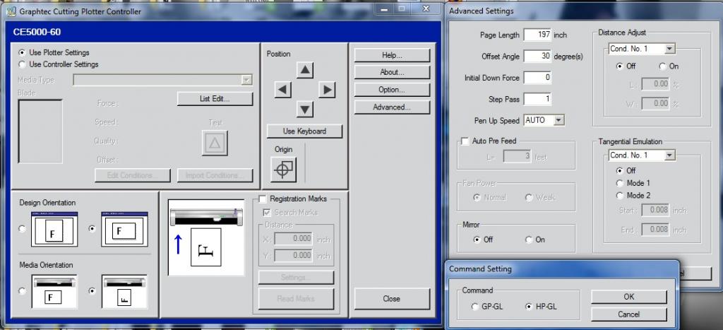The width and height of the screenshot is (723, 330).
Task: Turn Mirror setting On
Action: [528, 240]
